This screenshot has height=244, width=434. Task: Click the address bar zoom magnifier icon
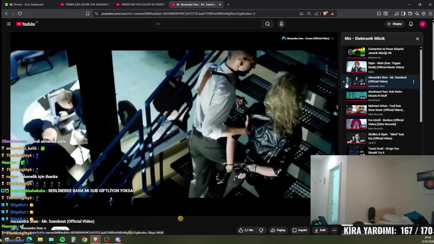pos(309,14)
